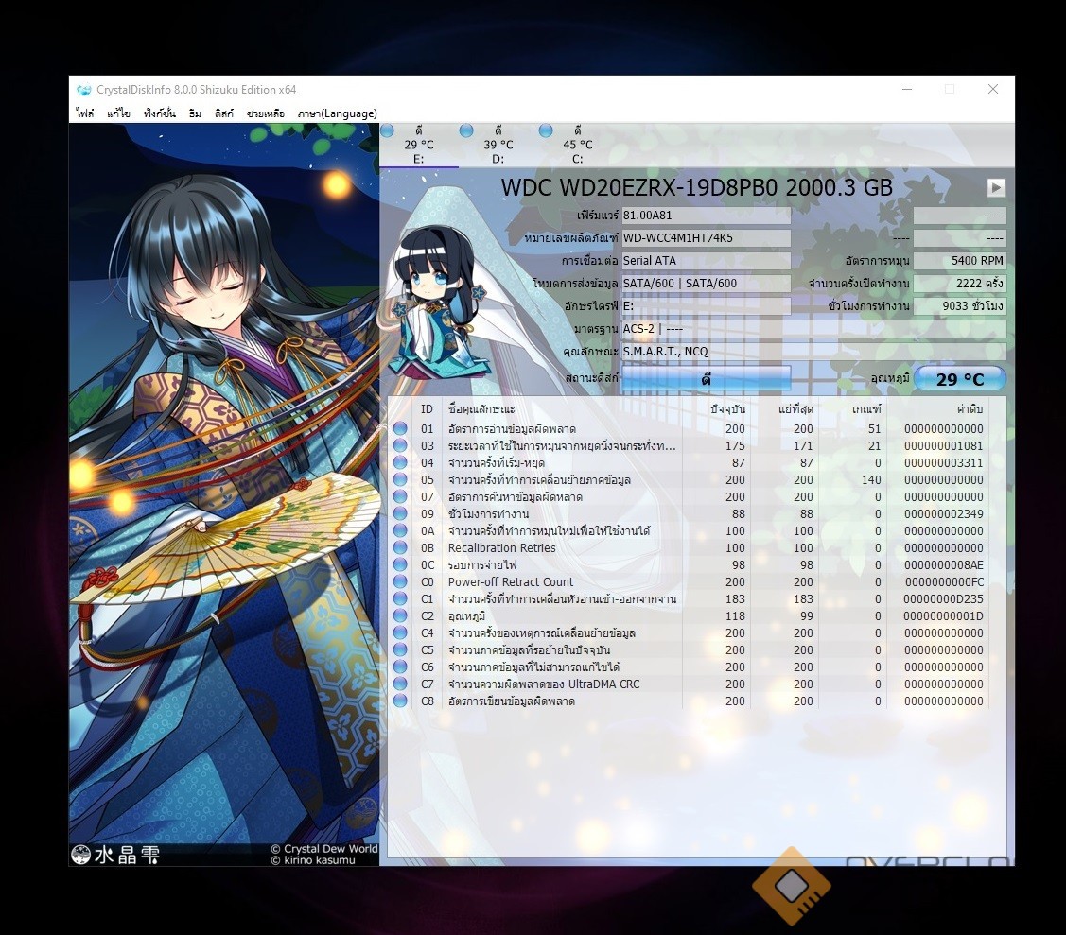Click the status orb for attribute 04
Viewport: 1066px width, 935px height.
pos(400,462)
